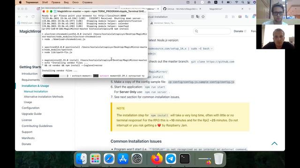Open Manual Installation sidebar link
Viewport: 300px width, 168px height.
(x=36, y=91)
